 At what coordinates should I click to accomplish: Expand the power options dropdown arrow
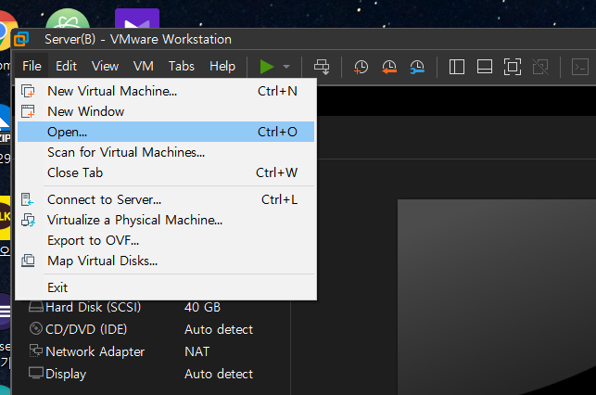coord(286,67)
